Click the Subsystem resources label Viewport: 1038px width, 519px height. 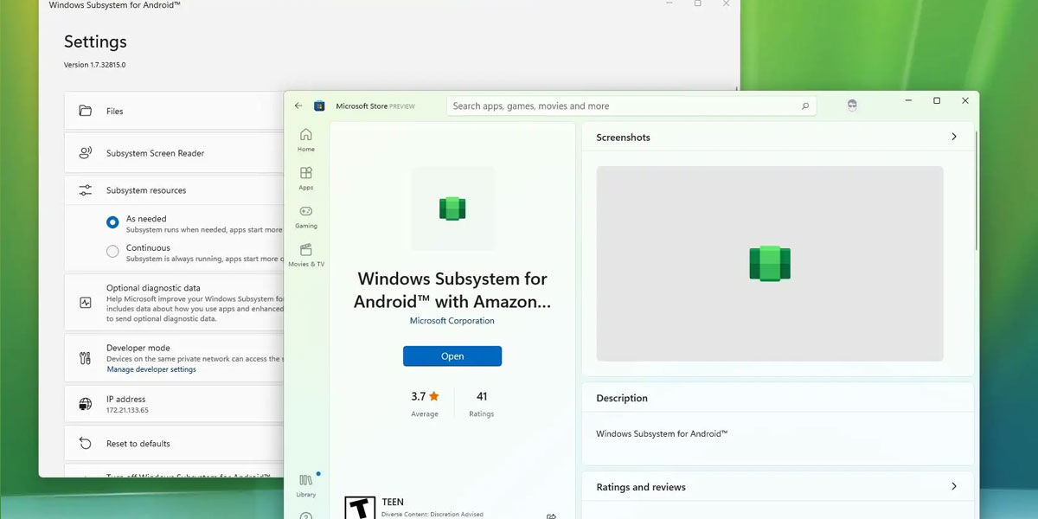(x=146, y=190)
